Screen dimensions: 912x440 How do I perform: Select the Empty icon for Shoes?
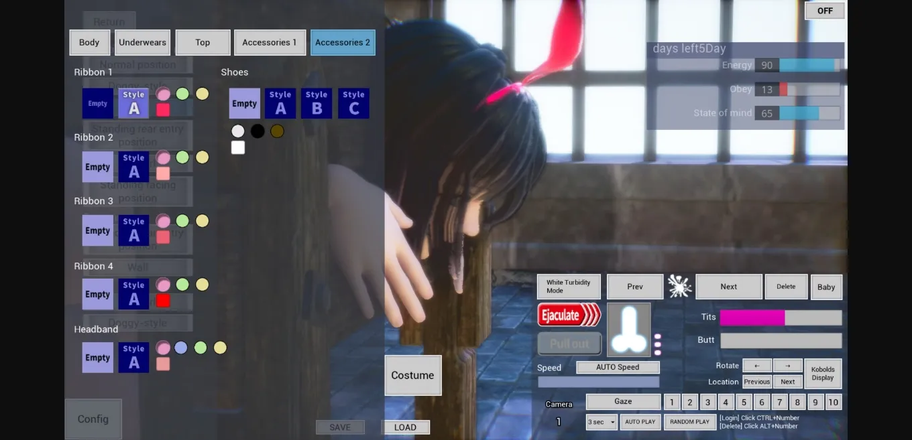pyautogui.click(x=244, y=102)
